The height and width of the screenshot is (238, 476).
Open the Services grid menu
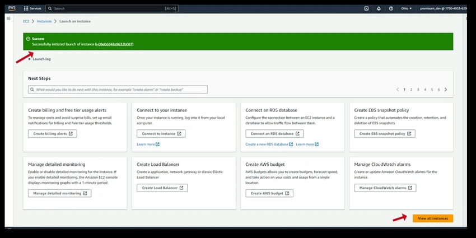32,8
